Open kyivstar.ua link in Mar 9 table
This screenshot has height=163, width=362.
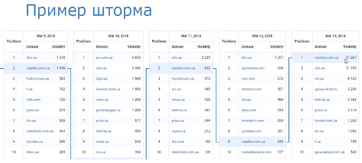34,142
